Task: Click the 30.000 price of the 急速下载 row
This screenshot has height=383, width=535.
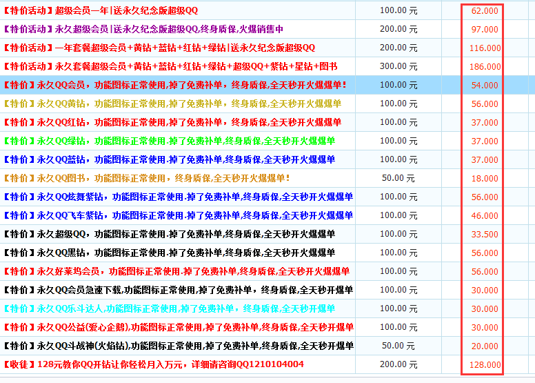Action: pos(485,290)
